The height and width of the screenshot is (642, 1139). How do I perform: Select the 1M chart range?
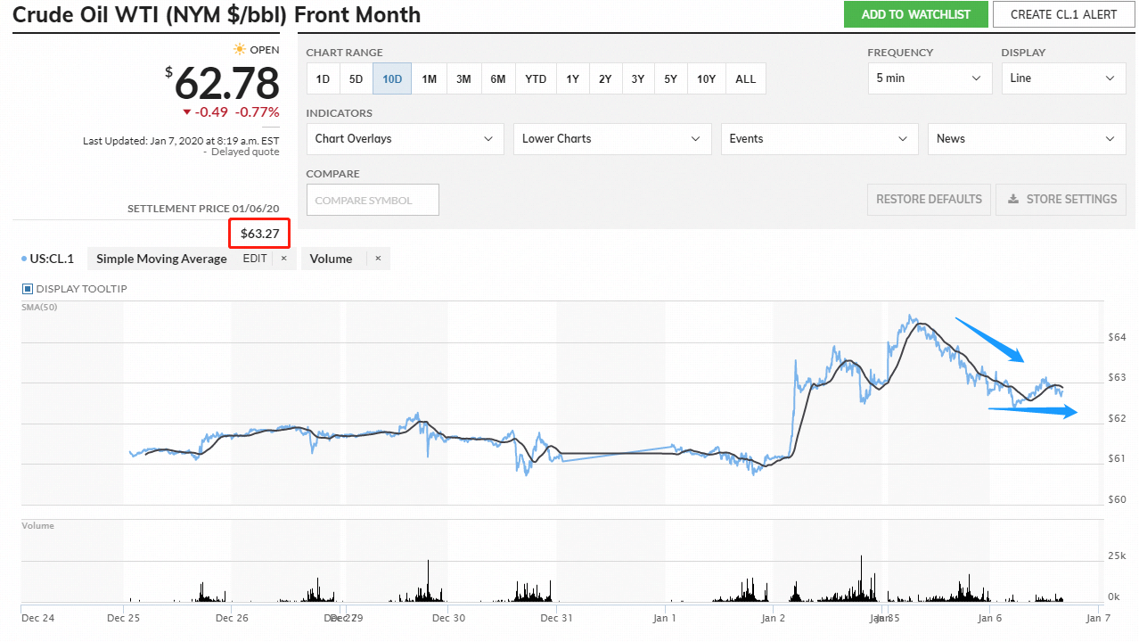(x=429, y=78)
